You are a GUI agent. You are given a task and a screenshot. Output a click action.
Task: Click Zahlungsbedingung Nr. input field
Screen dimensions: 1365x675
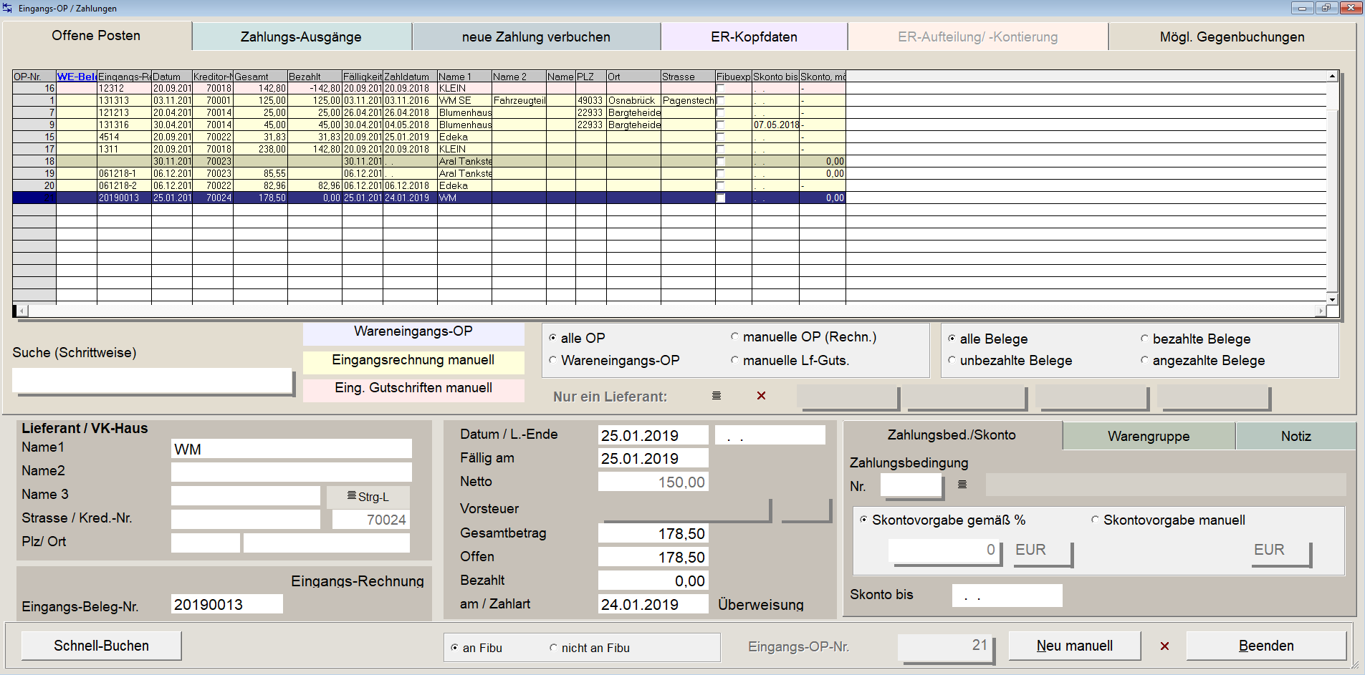(x=911, y=486)
